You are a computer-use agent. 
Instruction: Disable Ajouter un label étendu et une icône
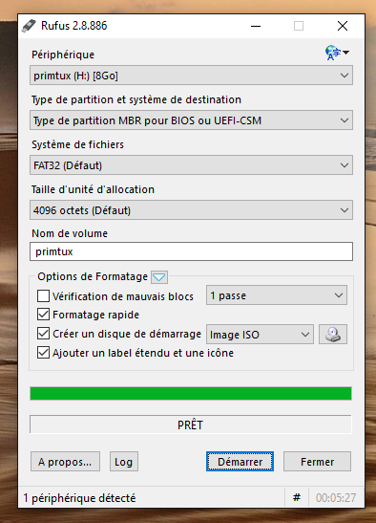pyautogui.click(x=43, y=353)
